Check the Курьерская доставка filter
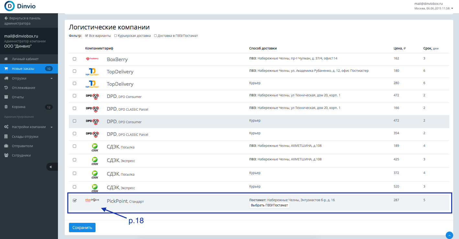 [116, 36]
